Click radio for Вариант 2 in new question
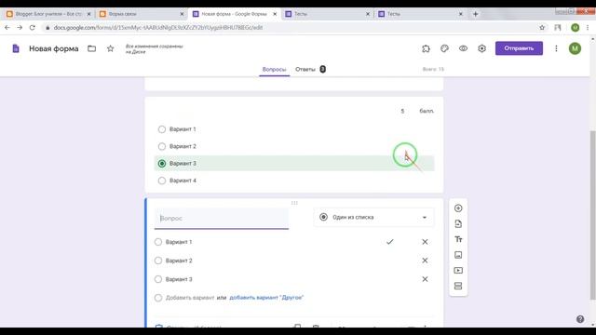 tap(158, 261)
